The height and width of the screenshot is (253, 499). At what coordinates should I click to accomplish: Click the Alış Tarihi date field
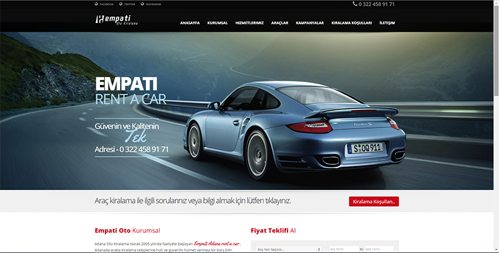343,249
